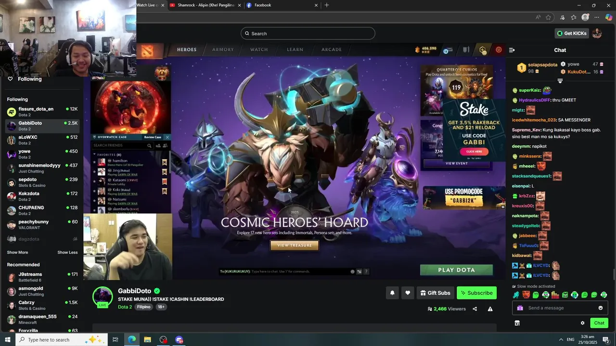Viewport: 616px width, 346px height.
Task: Open aLoWXC channel in sidebar
Action: pos(42,140)
